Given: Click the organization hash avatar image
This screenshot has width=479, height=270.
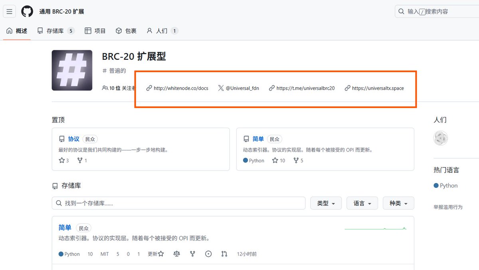Looking at the screenshot, I should [x=72, y=70].
